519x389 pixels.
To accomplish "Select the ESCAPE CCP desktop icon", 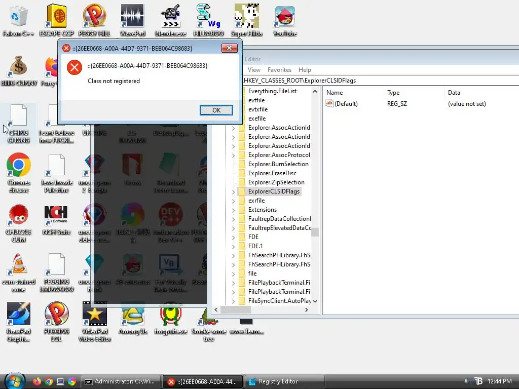I will pos(56,20).
